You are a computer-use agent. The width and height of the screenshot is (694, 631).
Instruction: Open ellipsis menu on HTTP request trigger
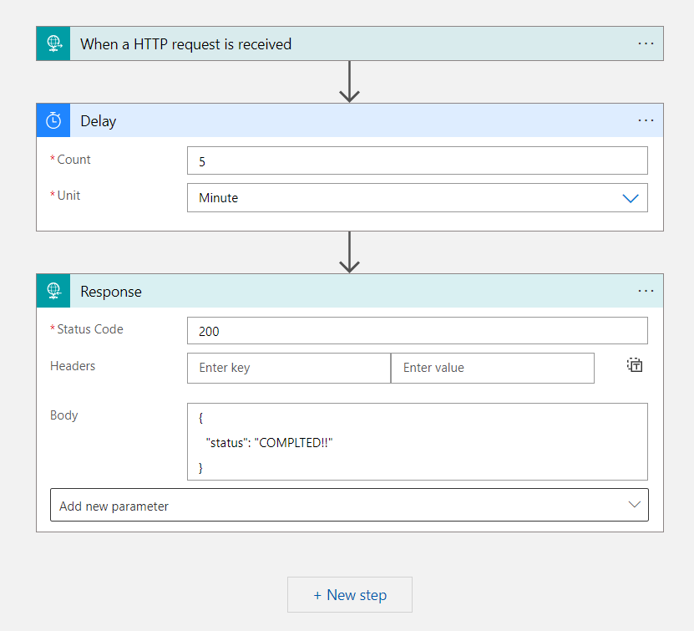coord(646,43)
